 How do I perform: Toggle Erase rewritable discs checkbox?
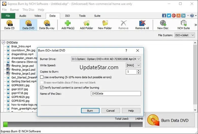[42, 82]
